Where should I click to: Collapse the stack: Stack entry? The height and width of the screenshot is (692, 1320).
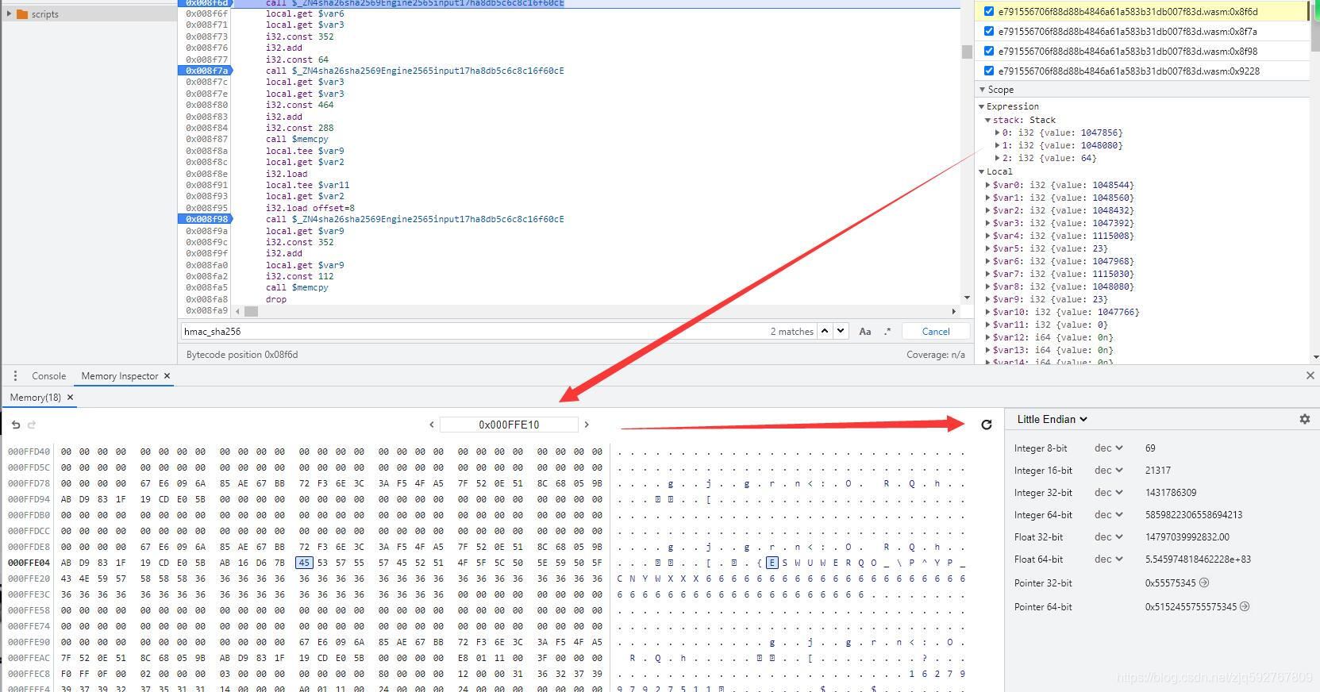[x=988, y=120]
